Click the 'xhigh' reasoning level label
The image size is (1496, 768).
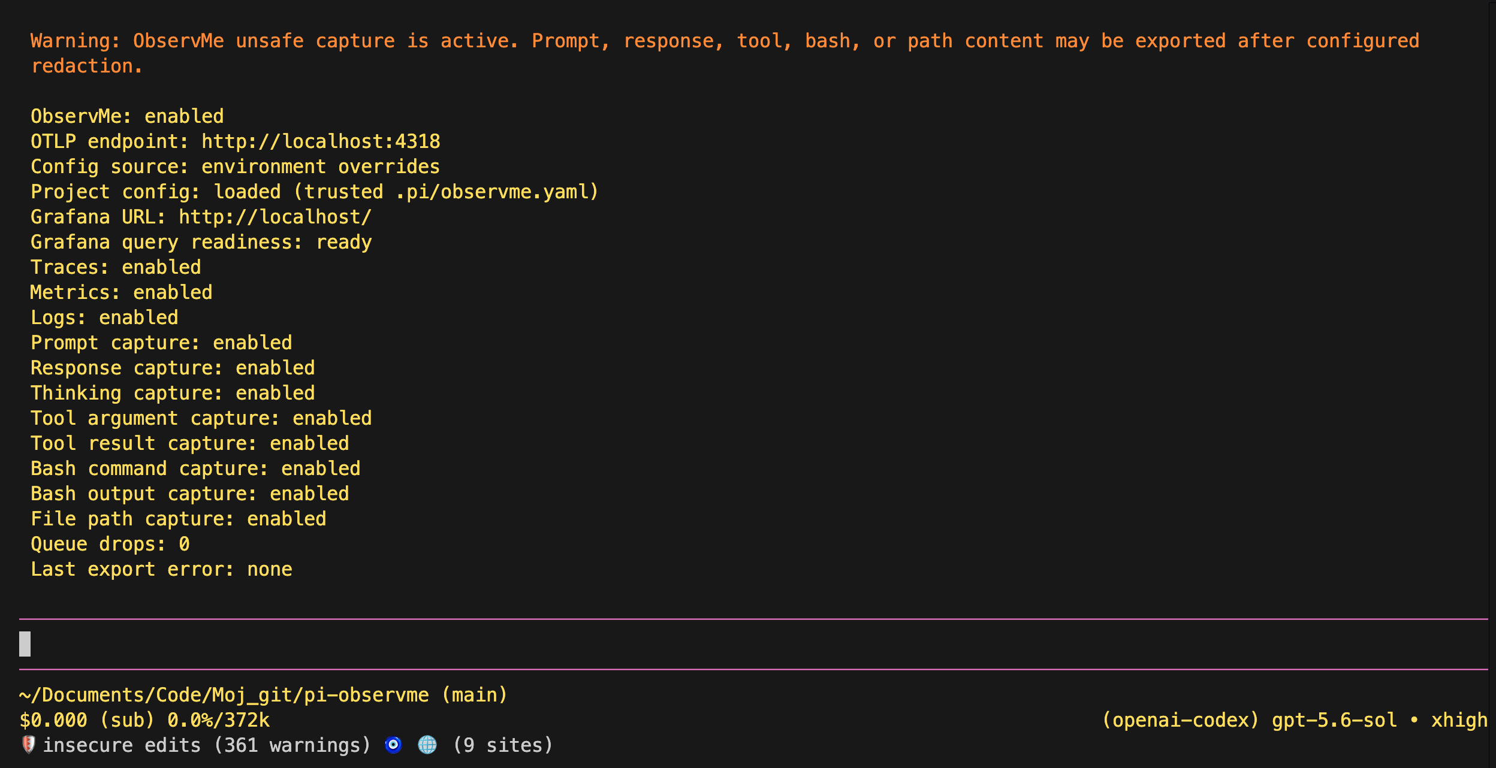pyautogui.click(x=1459, y=720)
